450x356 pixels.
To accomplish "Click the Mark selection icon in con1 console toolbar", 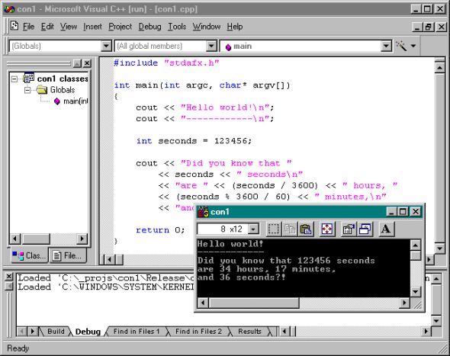I will pyautogui.click(x=273, y=229).
